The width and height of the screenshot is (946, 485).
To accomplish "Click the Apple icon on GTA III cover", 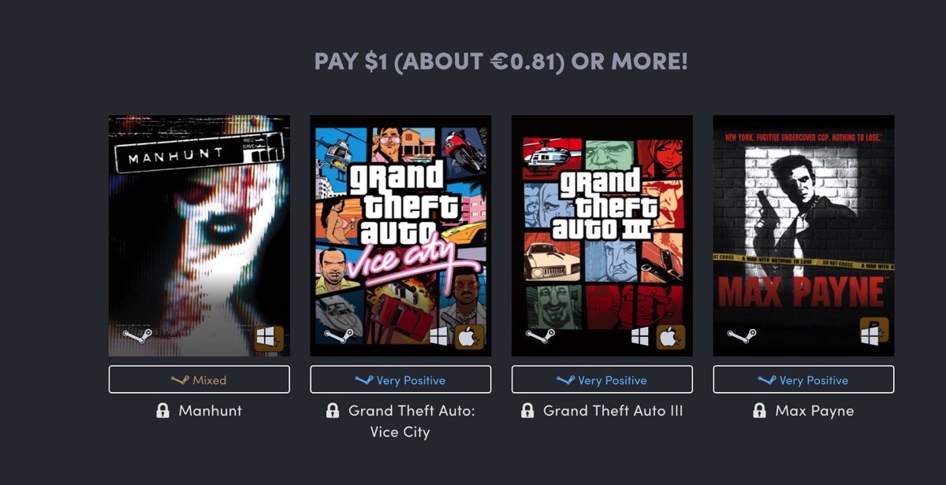I will 670,338.
